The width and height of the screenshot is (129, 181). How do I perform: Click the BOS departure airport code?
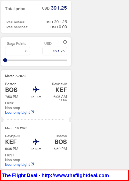point(11,90)
